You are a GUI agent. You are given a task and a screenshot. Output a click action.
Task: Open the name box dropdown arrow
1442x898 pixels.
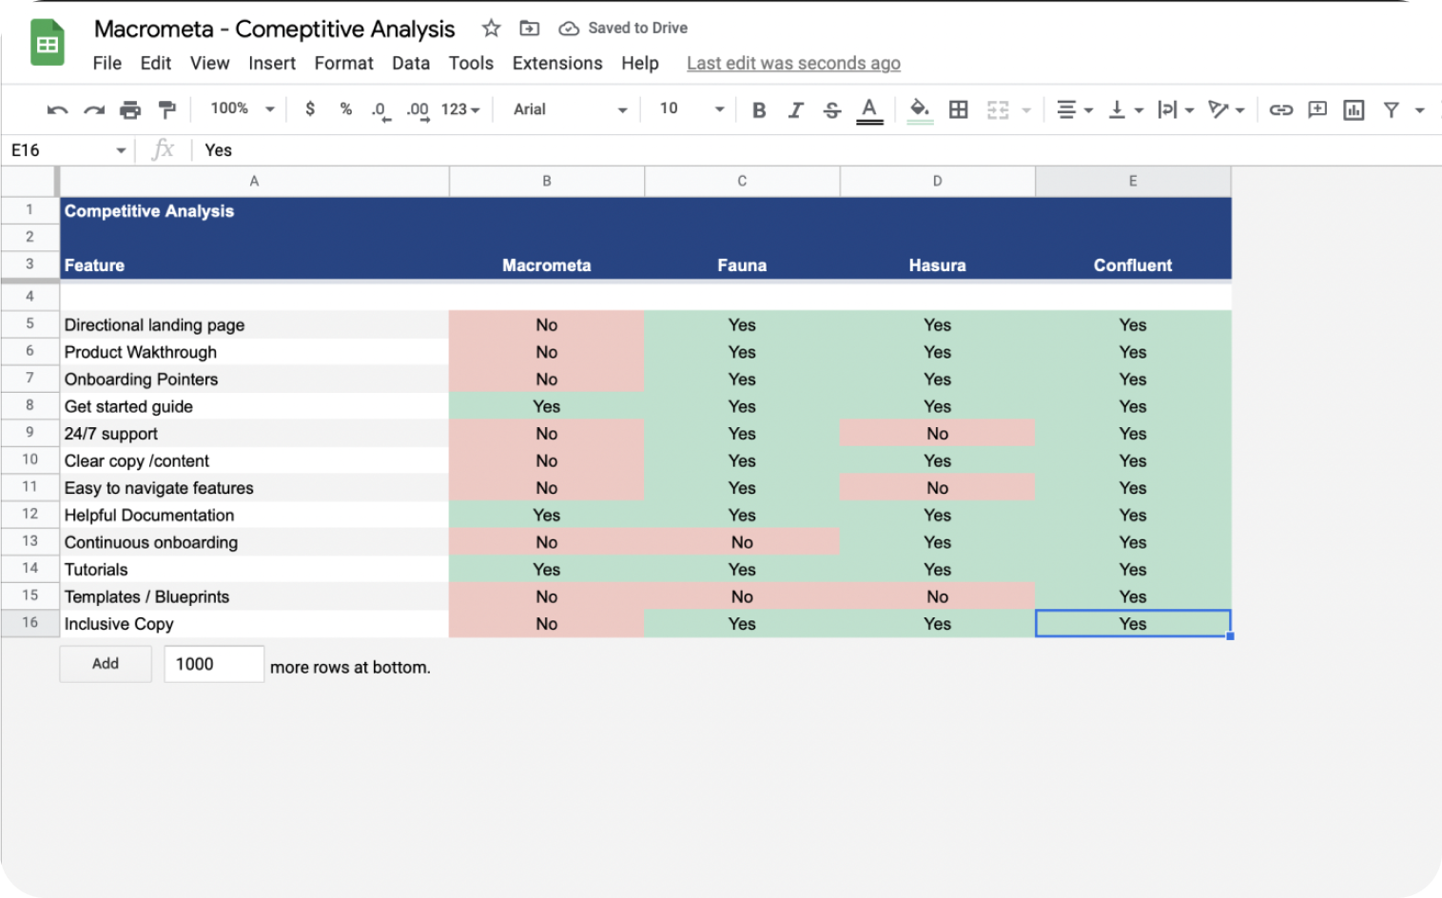coord(121,150)
